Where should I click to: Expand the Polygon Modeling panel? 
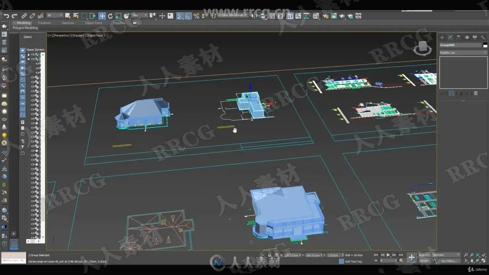coord(25,28)
